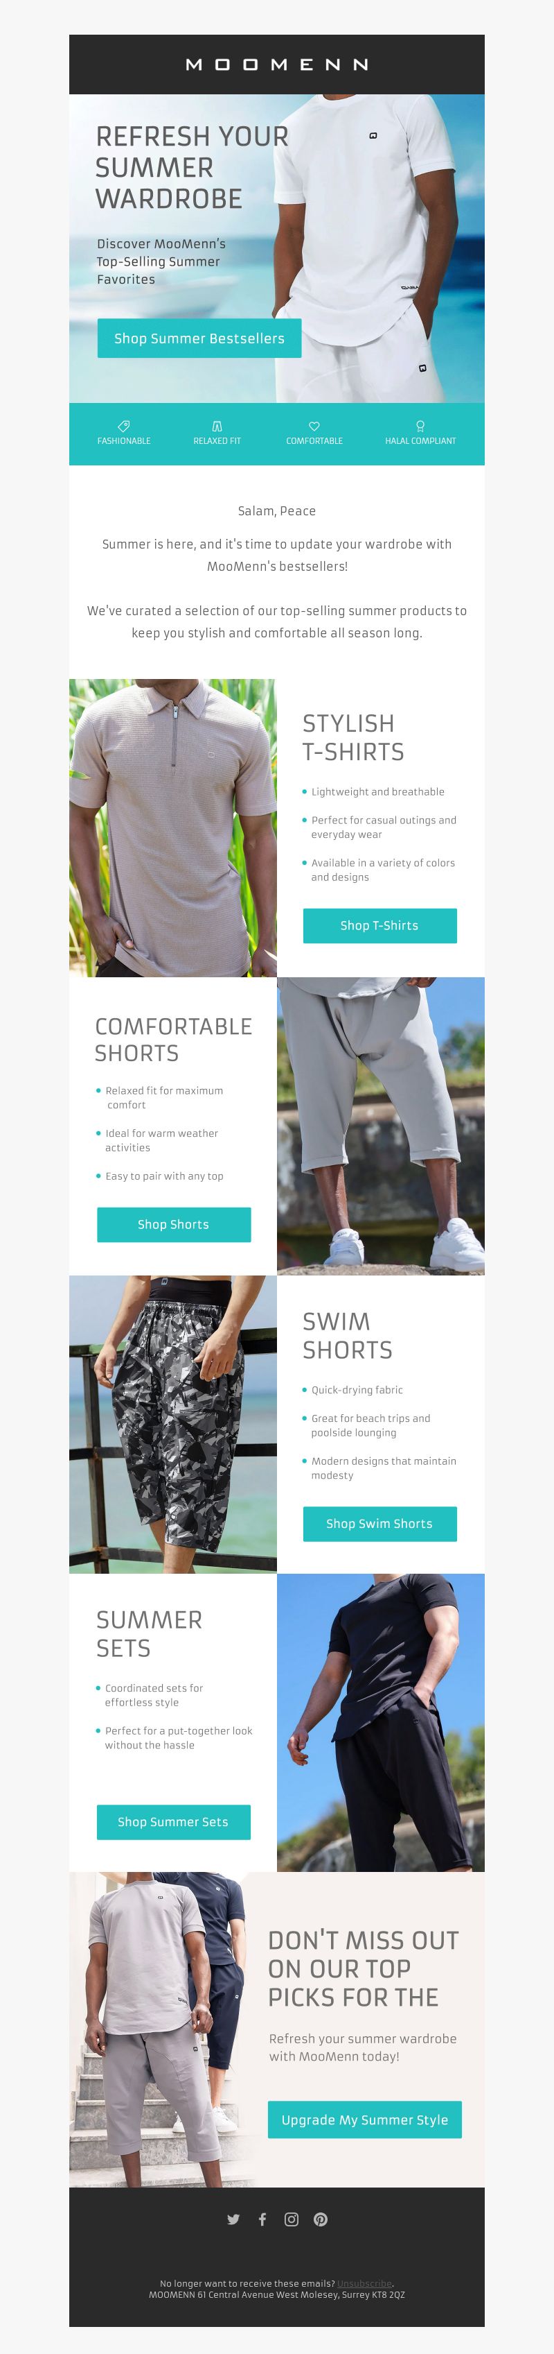Click the Halal Compliant ribbon icon
This screenshot has width=554, height=2354.
420,426
